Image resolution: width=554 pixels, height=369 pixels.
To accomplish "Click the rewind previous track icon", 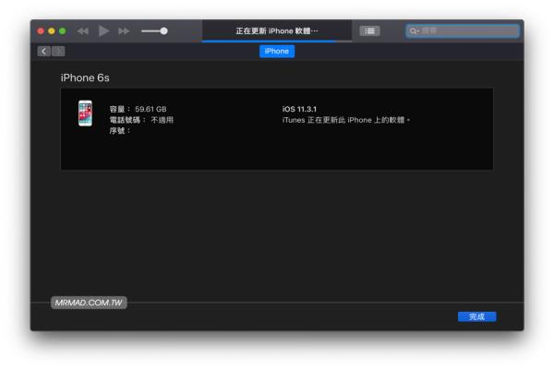I will pyautogui.click(x=83, y=31).
